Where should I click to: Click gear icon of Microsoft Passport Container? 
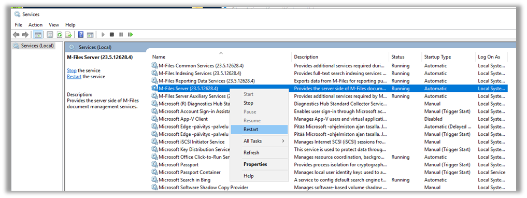154,172
